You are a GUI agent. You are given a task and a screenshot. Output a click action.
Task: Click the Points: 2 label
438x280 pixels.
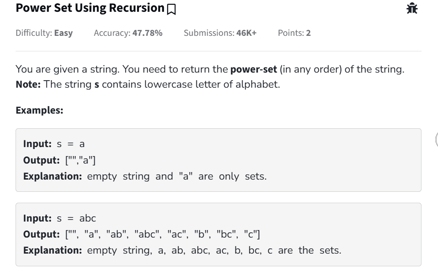point(294,33)
